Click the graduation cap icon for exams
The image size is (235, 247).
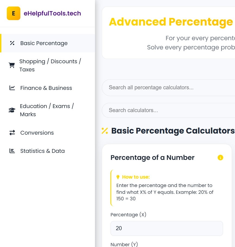[12, 110]
